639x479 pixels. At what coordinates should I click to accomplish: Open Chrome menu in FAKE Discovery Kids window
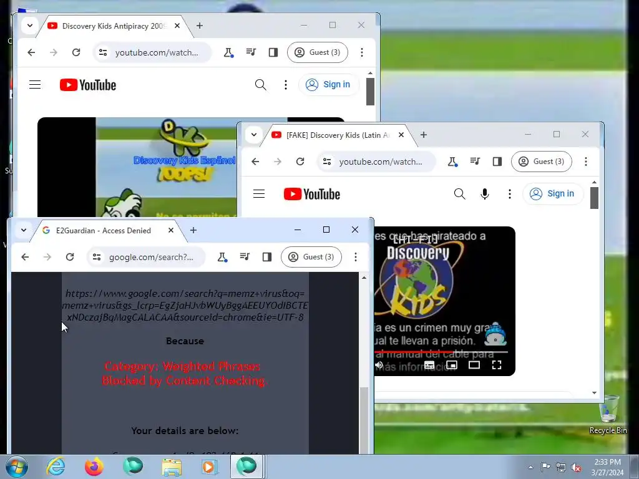pos(586,162)
